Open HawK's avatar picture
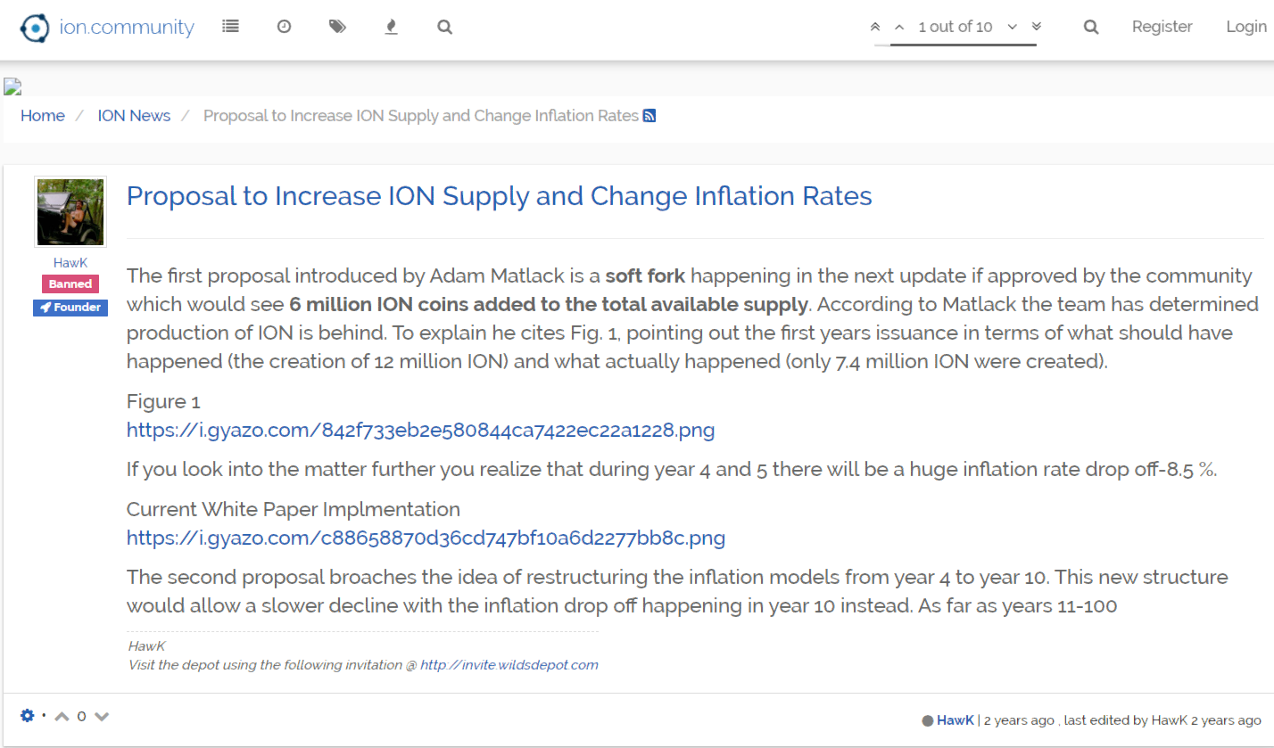The width and height of the screenshot is (1274, 748). (70, 211)
